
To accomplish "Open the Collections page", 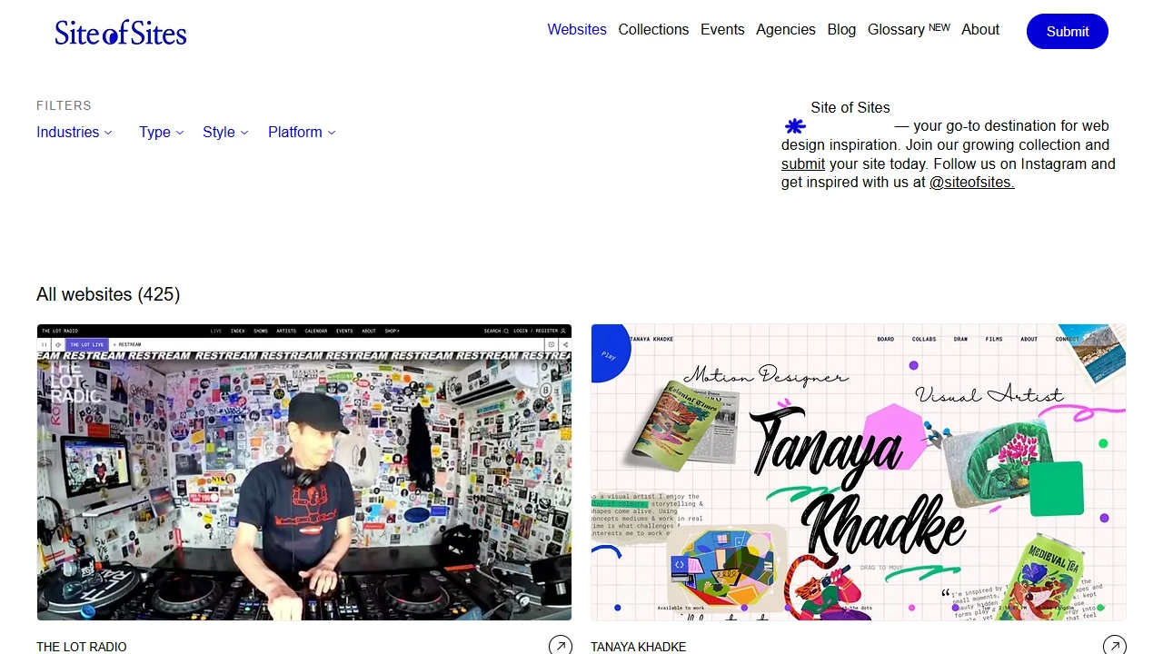I will tap(653, 29).
